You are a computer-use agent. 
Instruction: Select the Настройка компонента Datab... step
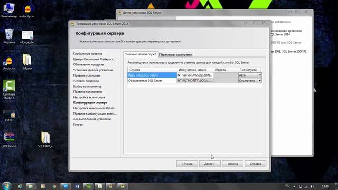point(95,108)
